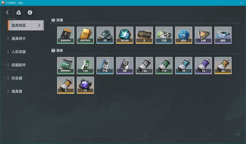Image resolution: width=246 pixels, height=144 pixels.
Task: Select the triangle badge item showing 330
Action: click(203, 35)
